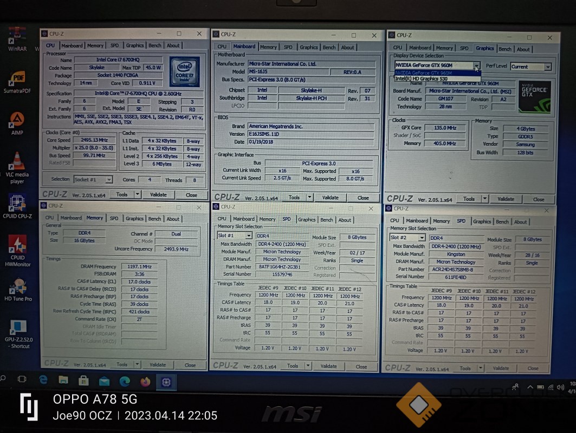Open Caches tab-like Memory tab in CPU window
Viewport: 576px width, 433px height.
tap(95, 45)
